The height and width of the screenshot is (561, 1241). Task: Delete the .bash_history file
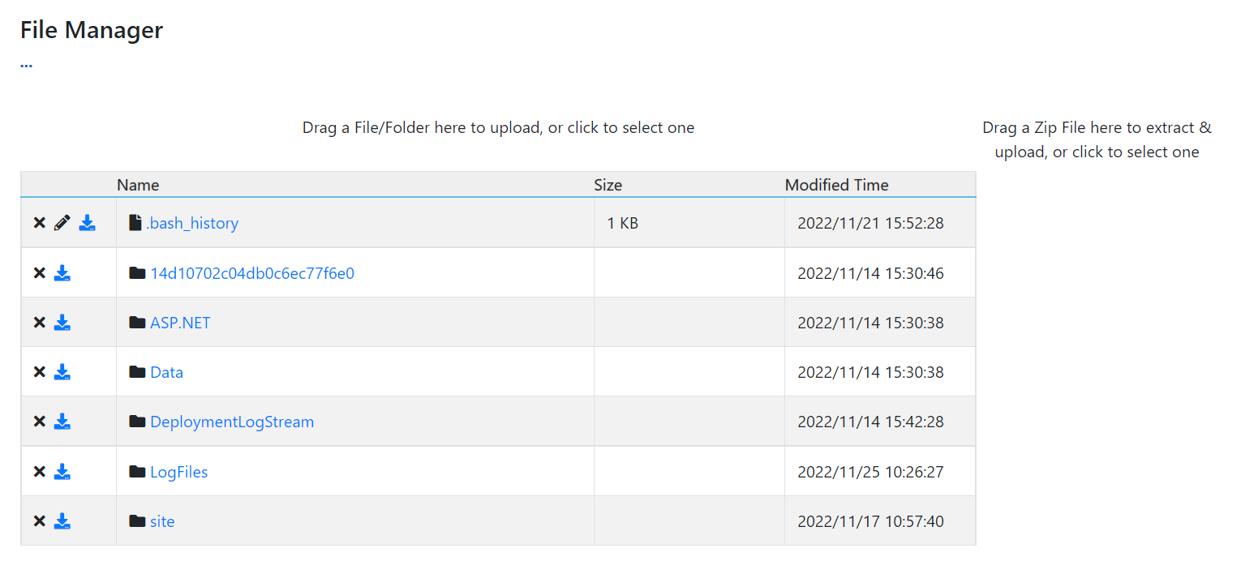(x=39, y=223)
